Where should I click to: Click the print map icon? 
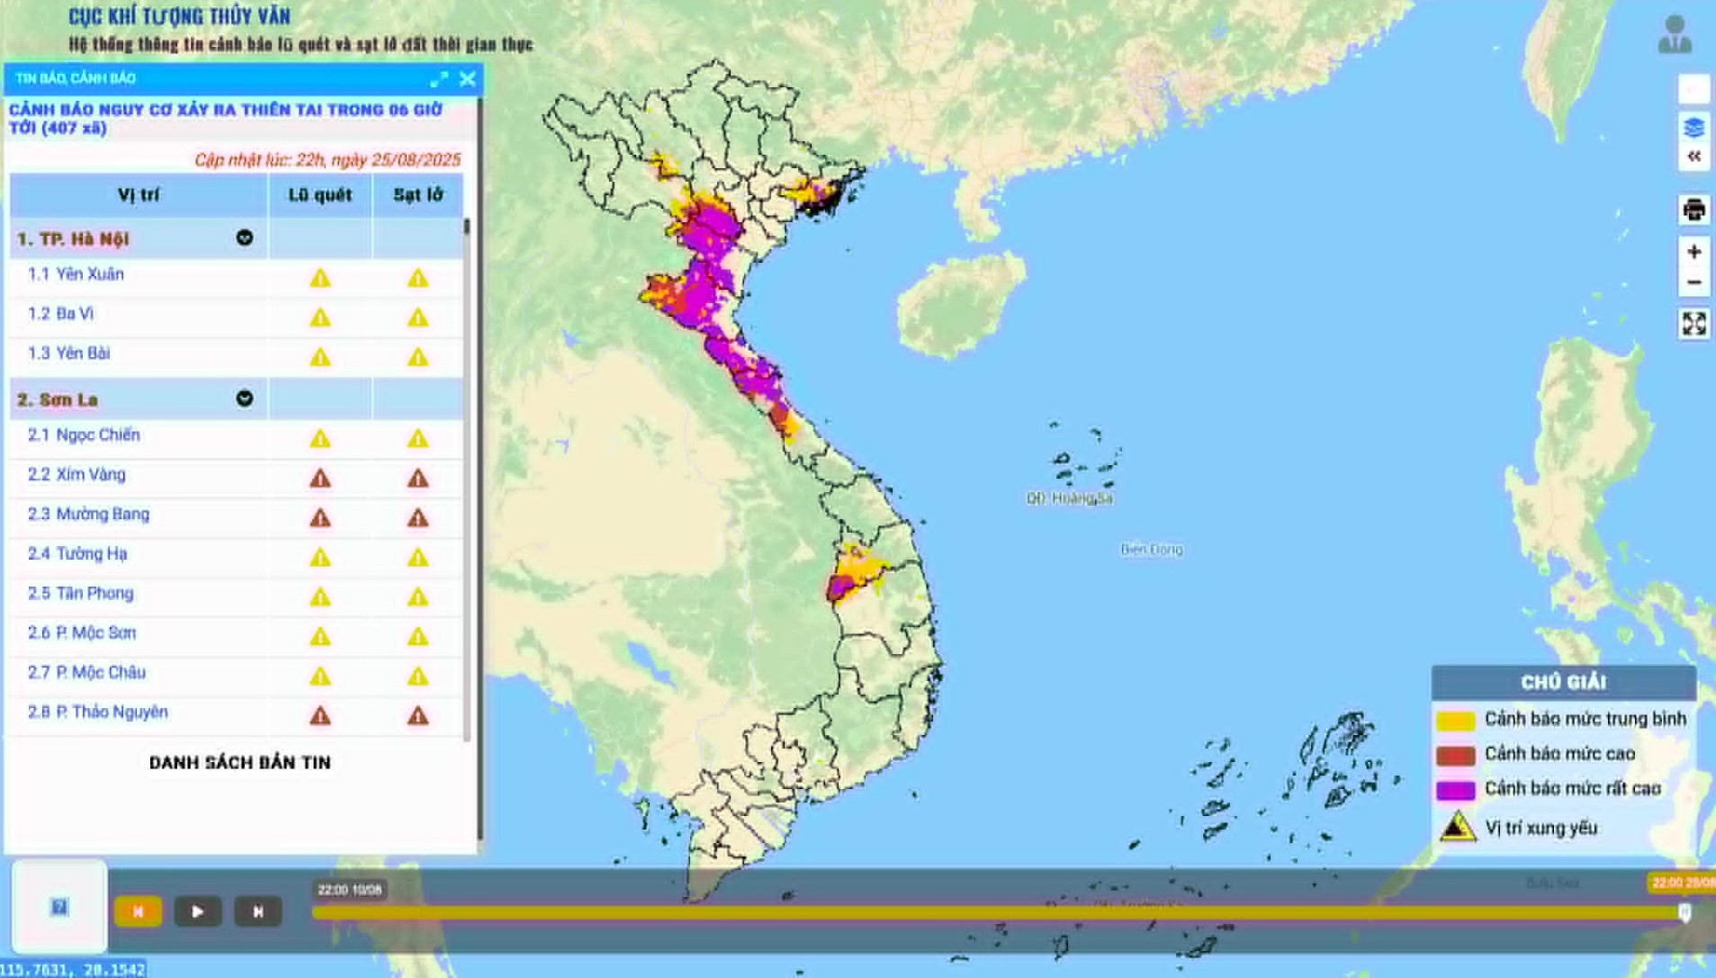coord(1694,211)
